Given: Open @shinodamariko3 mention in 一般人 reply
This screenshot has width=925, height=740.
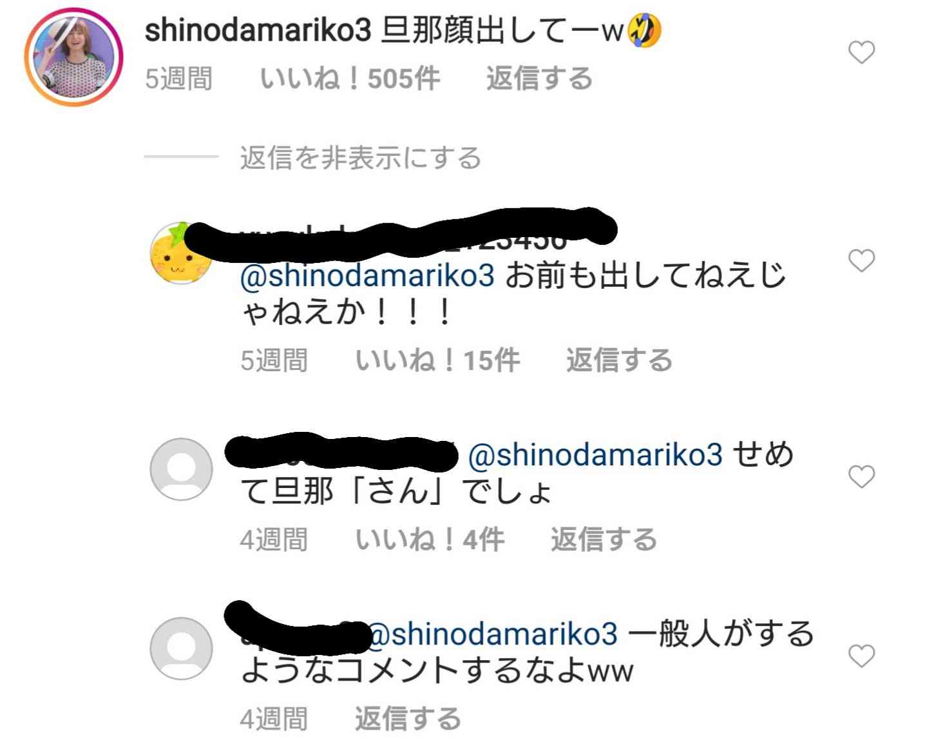Looking at the screenshot, I should pos(493,634).
